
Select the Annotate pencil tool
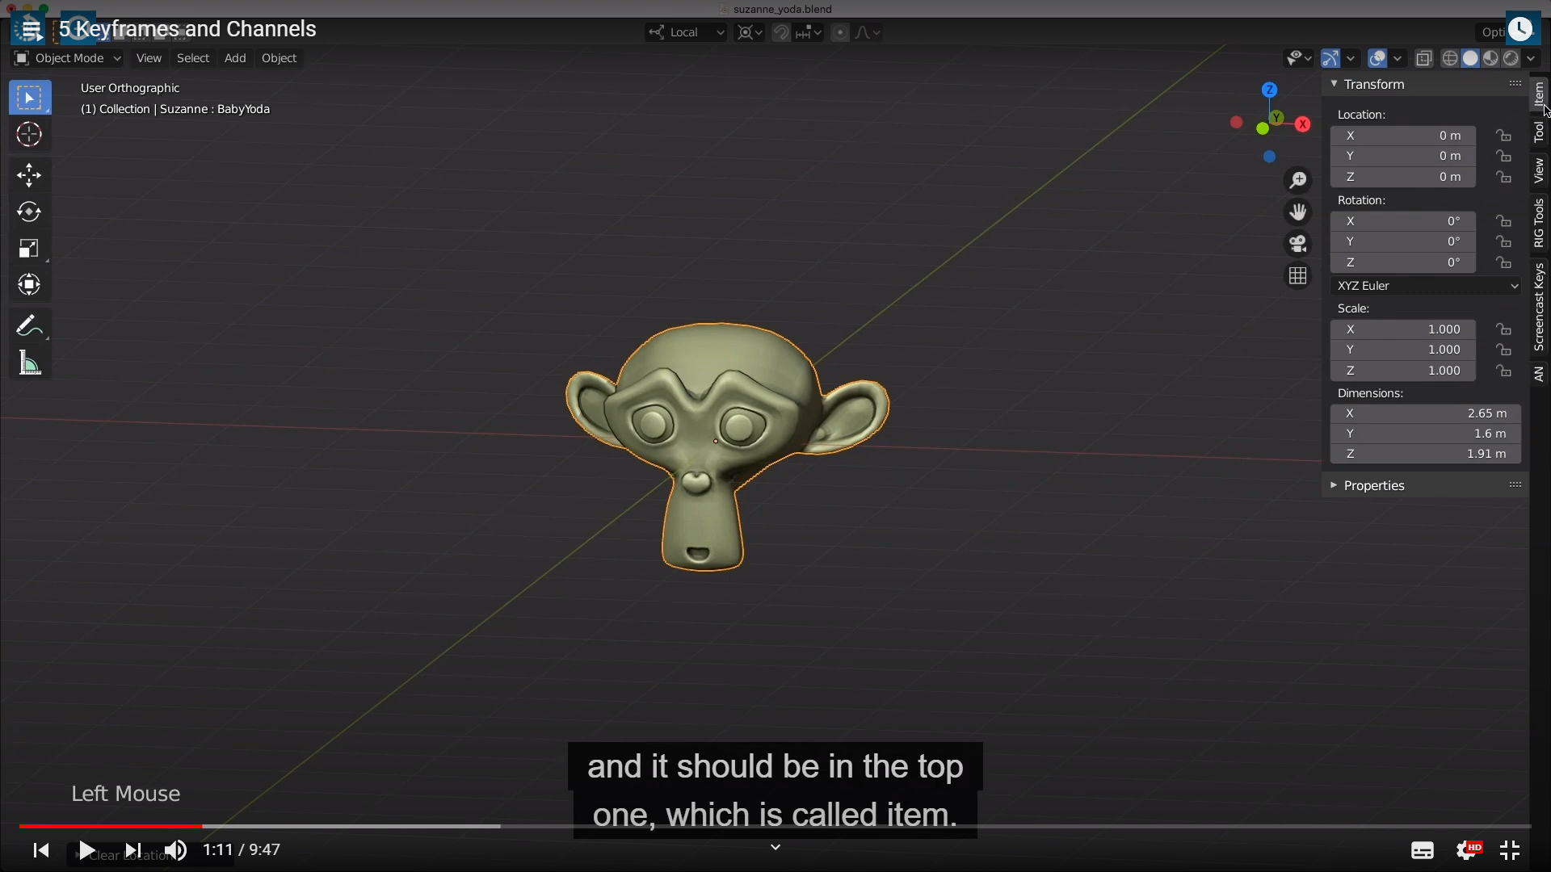(29, 326)
